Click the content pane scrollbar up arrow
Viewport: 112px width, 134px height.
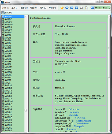[x=109, y=17]
